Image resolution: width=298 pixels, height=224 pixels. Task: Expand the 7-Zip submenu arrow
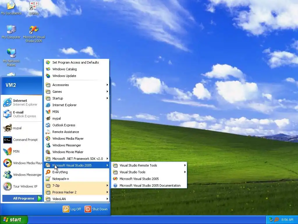(x=107, y=185)
